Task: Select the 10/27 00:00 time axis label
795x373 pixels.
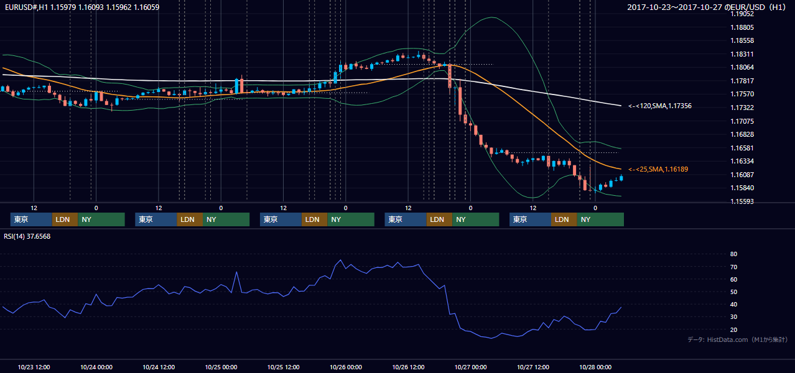Action: click(x=470, y=367)
